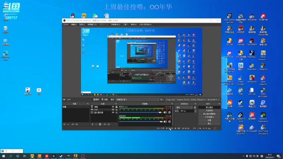Open the Chivalry 2 desktop shortcut
The width and height of the screenshot is (283, 159).
[x=263, y=66]
